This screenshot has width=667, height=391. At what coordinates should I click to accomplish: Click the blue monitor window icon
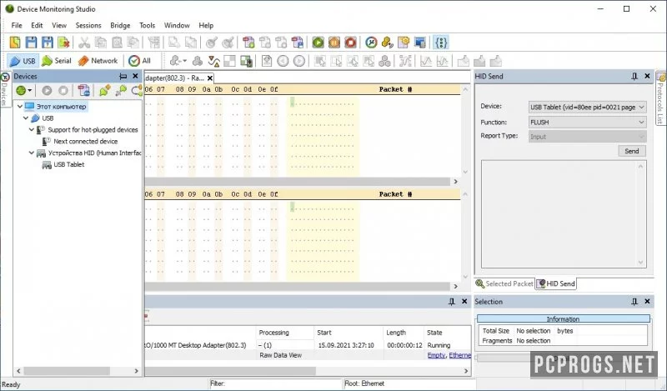[x=419, y=43]
